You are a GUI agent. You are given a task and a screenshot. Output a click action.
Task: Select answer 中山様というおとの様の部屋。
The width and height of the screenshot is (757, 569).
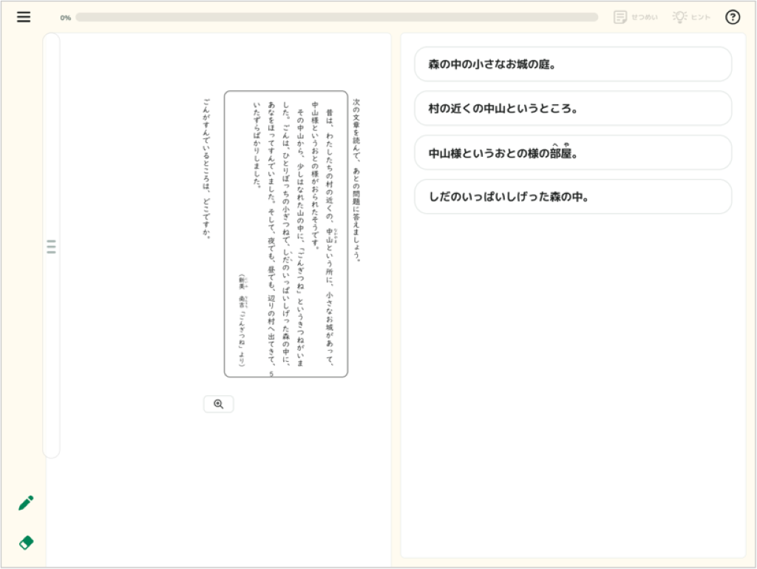[x=573, y=152]
